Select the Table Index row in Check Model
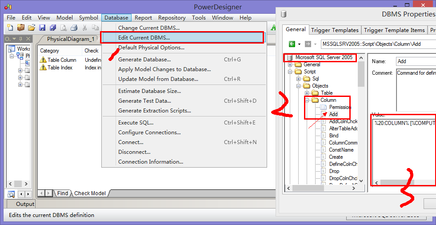The width and height of the screenshot is (436, 225). point(70,68)
